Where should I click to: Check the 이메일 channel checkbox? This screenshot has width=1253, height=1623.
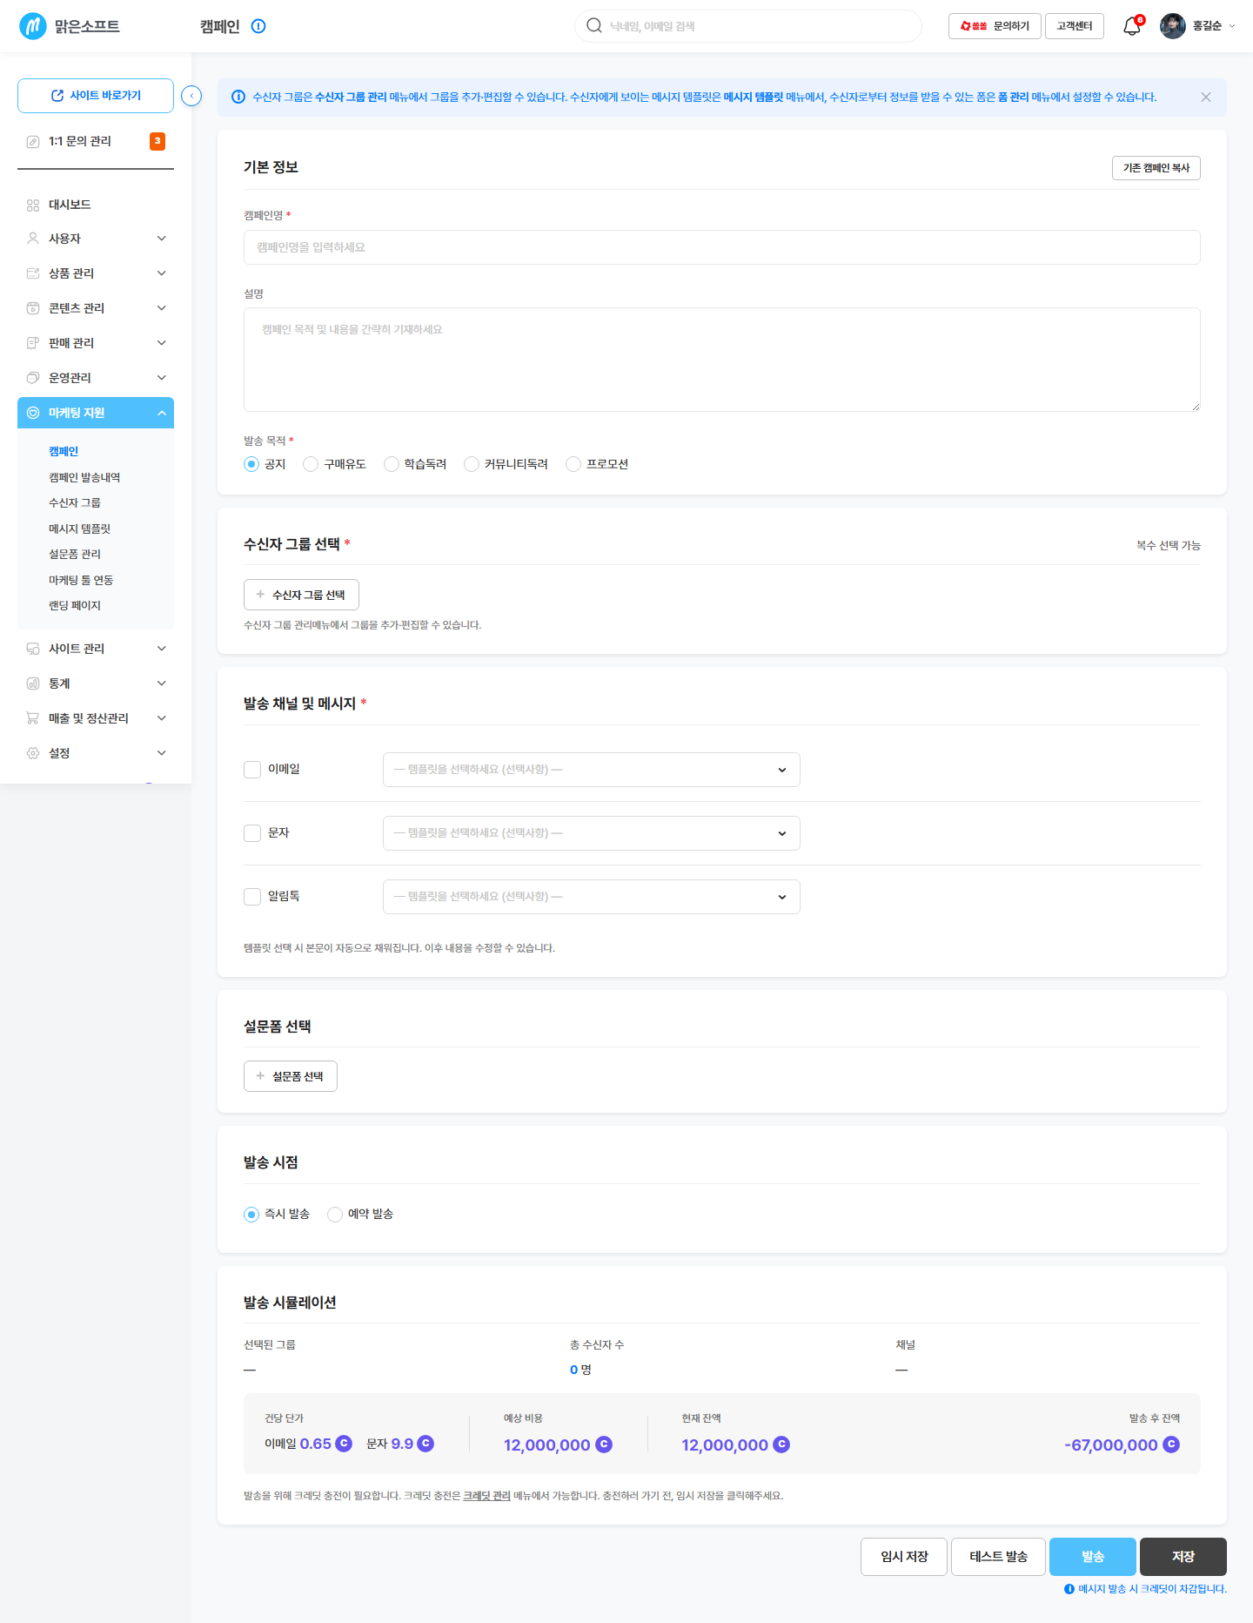tap(252, 770)
